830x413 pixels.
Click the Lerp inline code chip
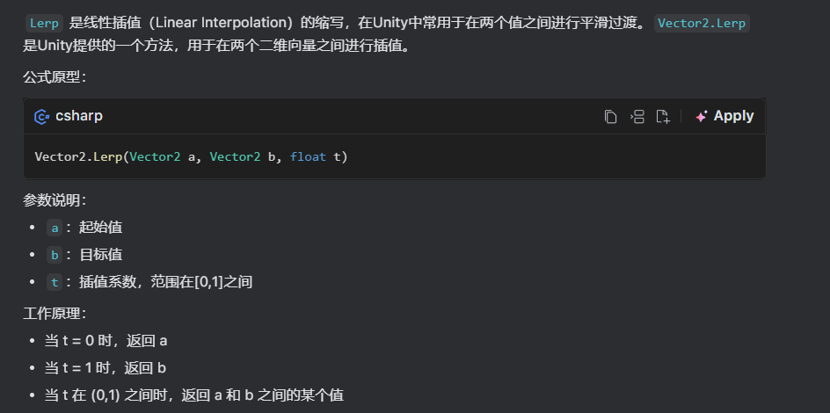44,24
